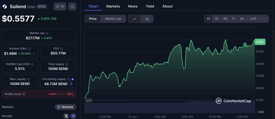Click info icon beside Max. supply
275x119 pixels.
[x=28, y=79]
